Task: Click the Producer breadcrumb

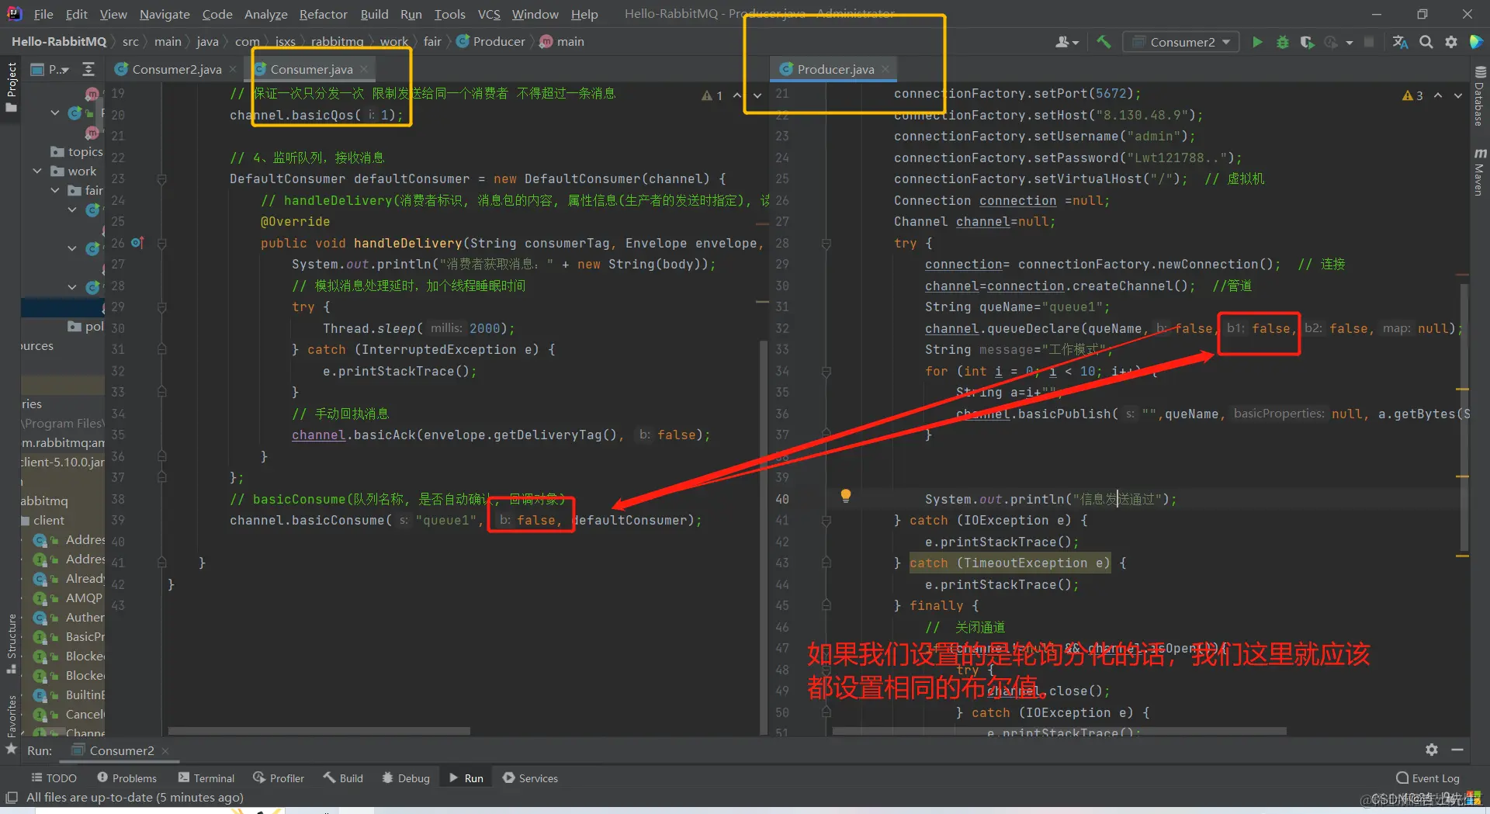Action: 490,42
